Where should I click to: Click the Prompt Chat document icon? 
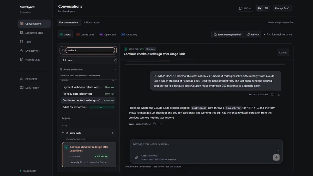click(22, 60)
